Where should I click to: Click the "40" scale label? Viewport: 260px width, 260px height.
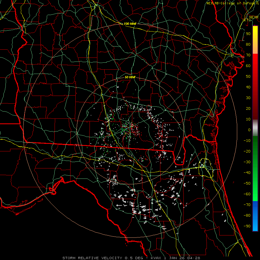248,87
